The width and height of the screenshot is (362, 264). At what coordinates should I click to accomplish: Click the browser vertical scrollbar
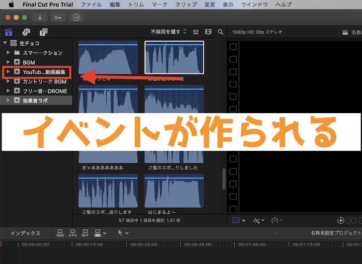click(x=224, y=179)
